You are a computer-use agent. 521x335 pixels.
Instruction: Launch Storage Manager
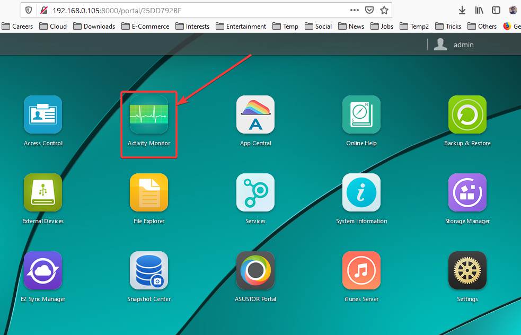(x=467, y=192)
